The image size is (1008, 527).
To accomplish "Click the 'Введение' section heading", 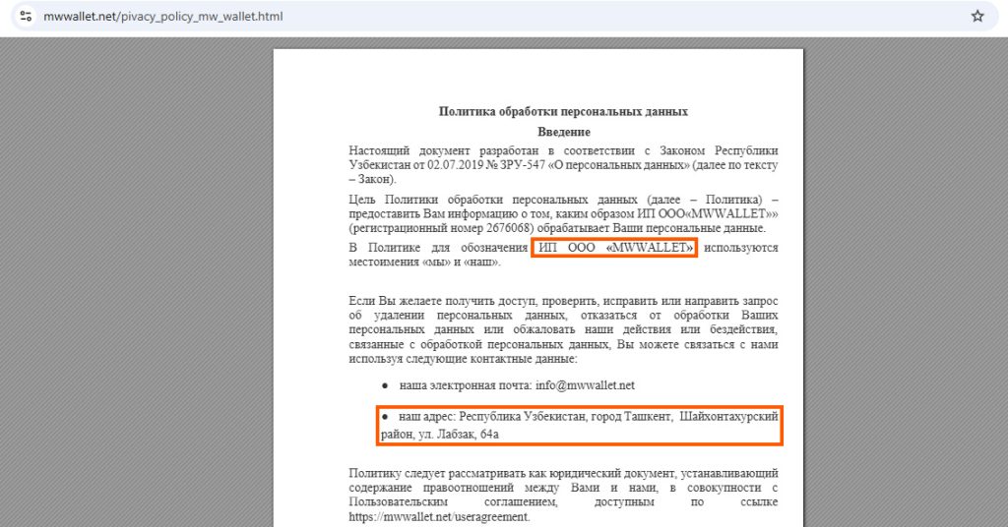I will point(563,131).
